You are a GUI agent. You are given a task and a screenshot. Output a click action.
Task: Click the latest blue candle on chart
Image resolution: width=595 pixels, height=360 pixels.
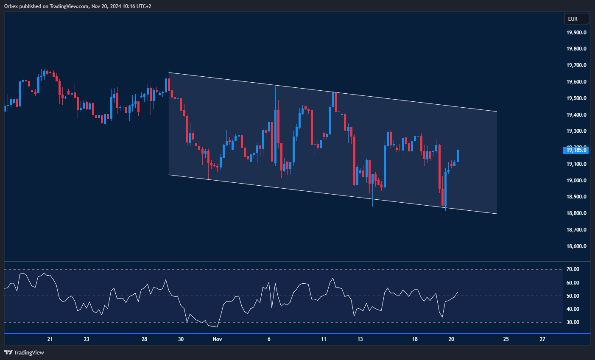click(458, 156)
